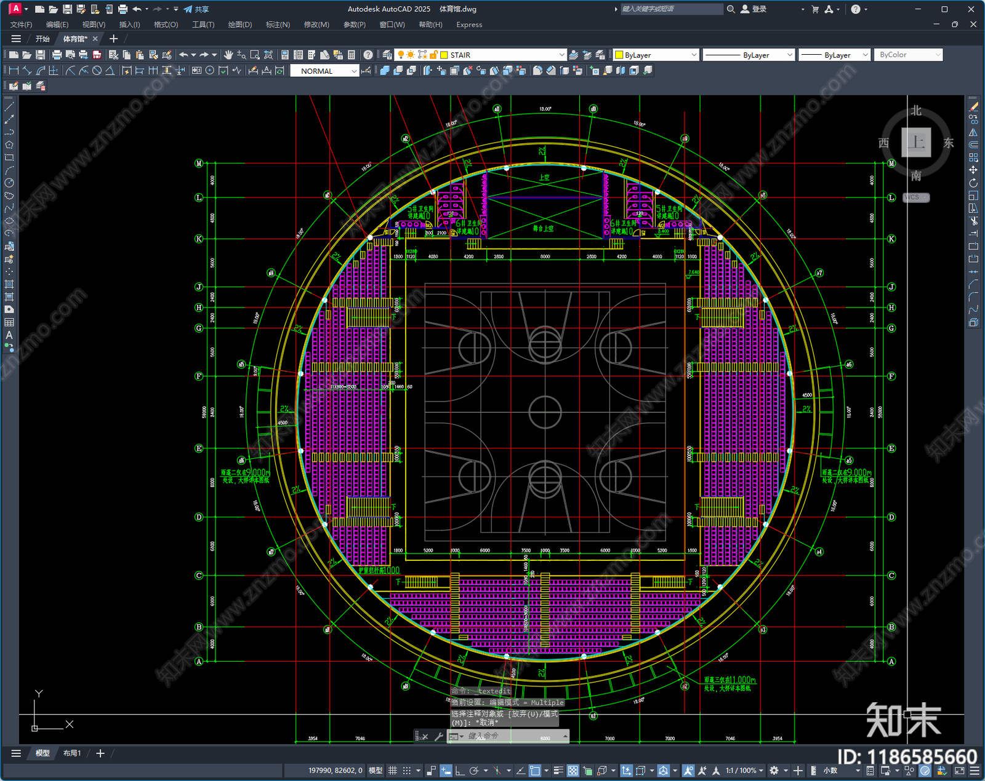Screen dimensions: 985x781
Task: Open the 文件(F) menu
Action: coord(22,25)
